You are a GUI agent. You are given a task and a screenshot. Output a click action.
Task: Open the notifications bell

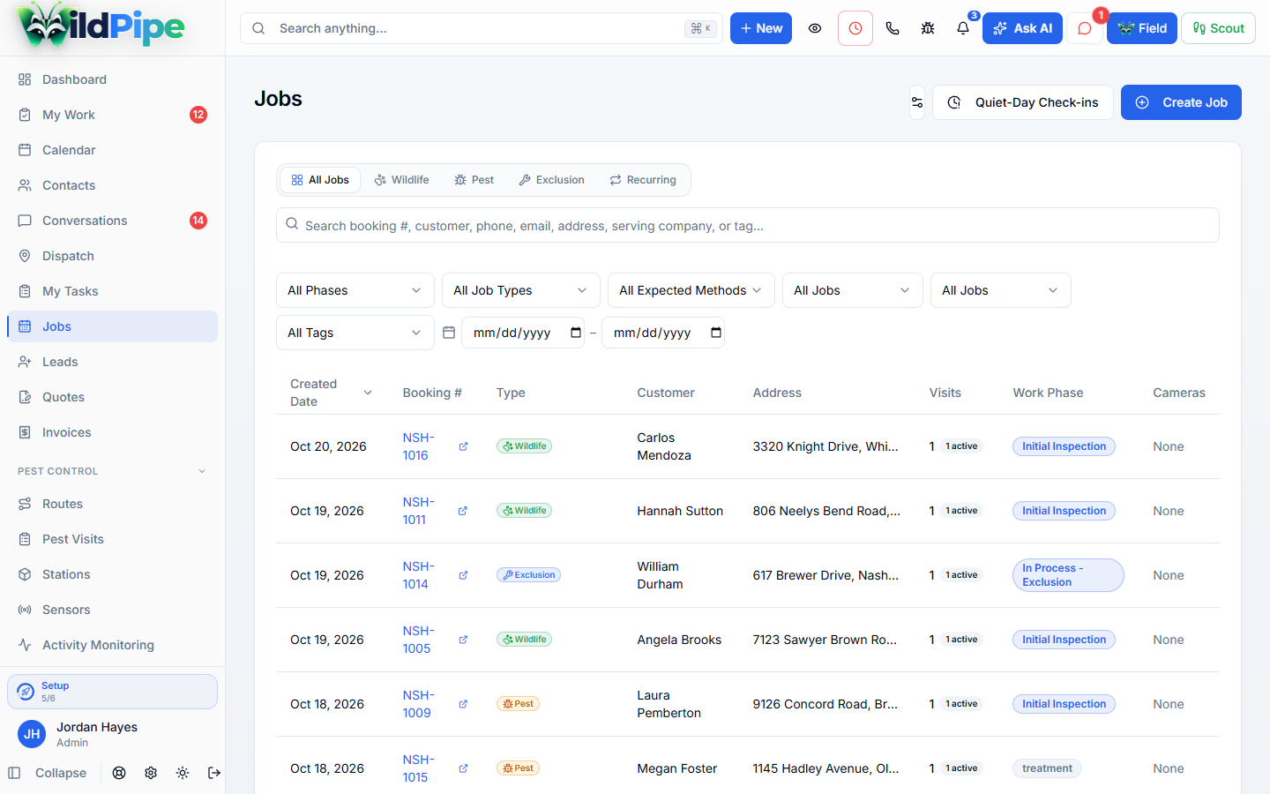(963, 28)
